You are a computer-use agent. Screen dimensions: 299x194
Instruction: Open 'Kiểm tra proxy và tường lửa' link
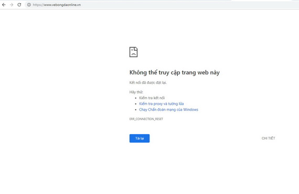tap(162, 104)
